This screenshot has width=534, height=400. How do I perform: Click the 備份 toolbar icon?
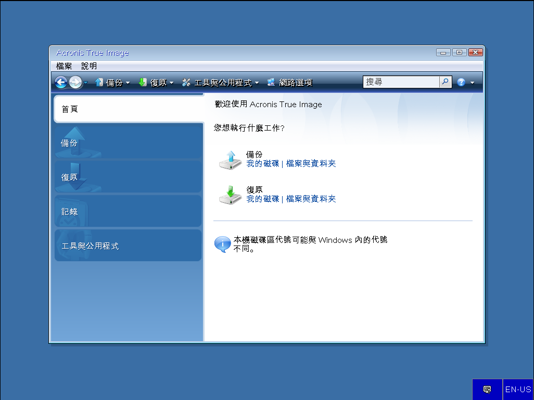99,82
